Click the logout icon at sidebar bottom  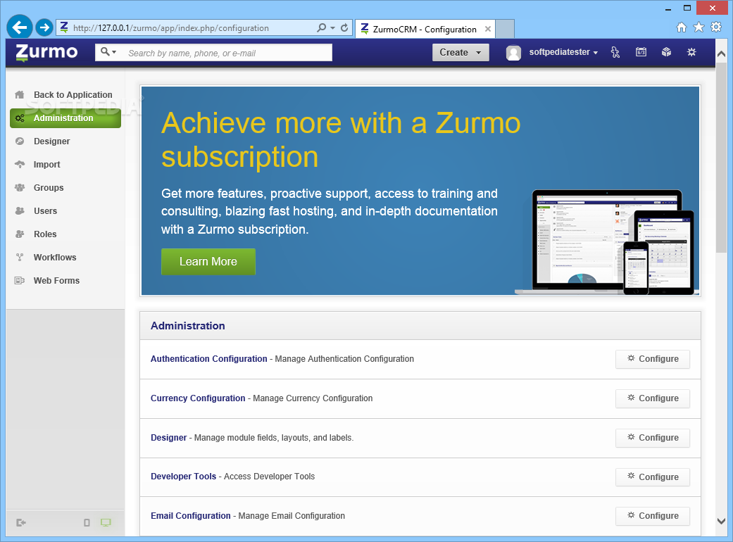point(21,522)
